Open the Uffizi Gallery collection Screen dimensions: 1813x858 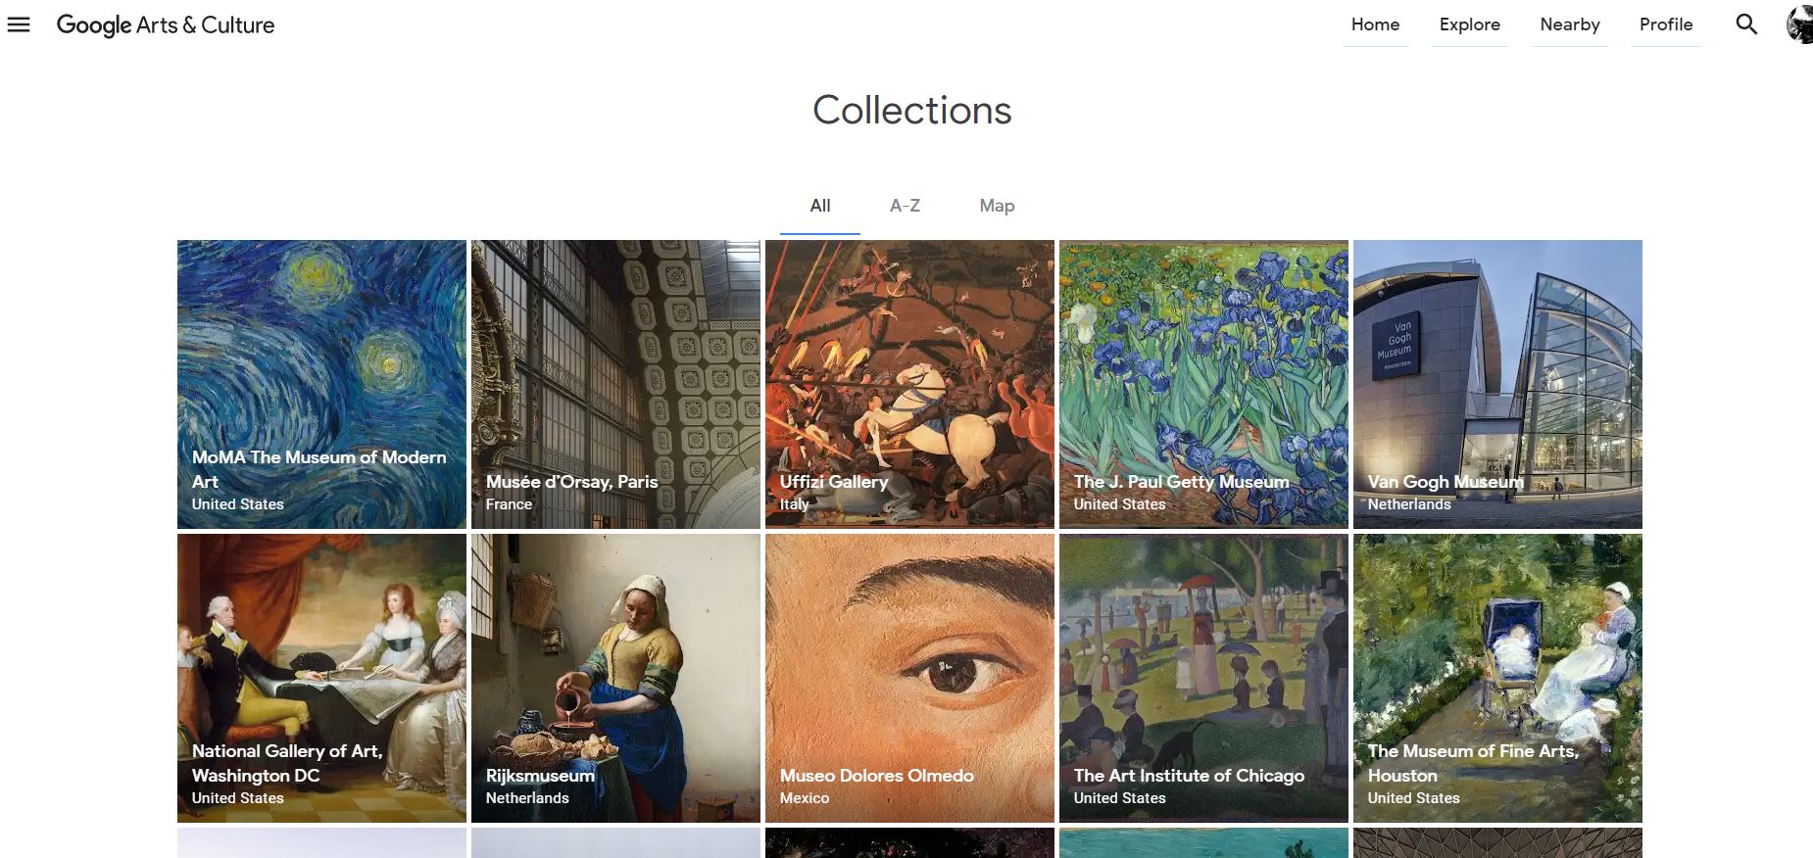pos(909,384)
